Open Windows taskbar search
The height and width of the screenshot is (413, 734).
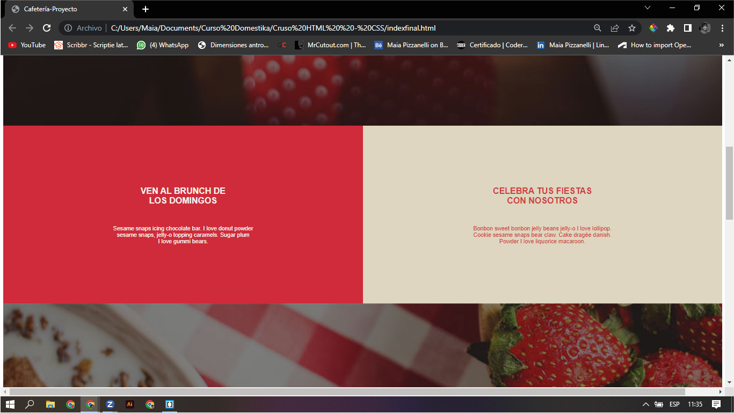(30, 404)
